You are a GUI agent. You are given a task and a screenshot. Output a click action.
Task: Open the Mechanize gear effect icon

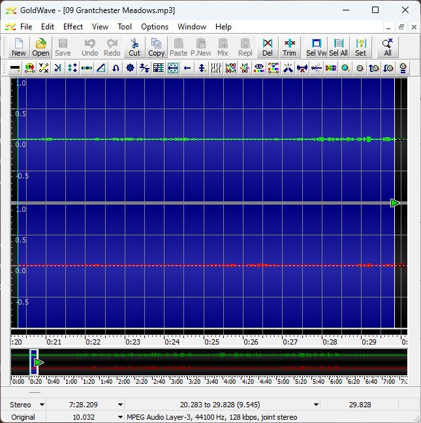click(130, 68)
